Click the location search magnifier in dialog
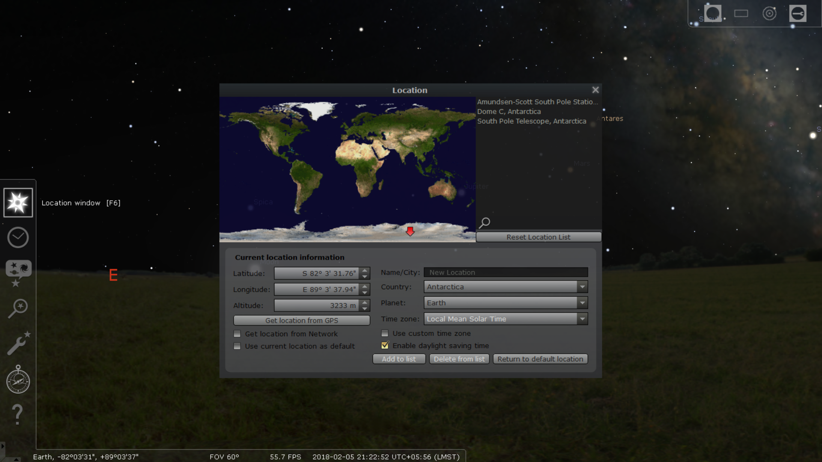 click(484, 222)
